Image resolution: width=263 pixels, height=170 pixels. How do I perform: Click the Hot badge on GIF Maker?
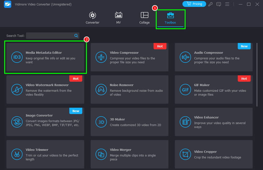(244, 78)
